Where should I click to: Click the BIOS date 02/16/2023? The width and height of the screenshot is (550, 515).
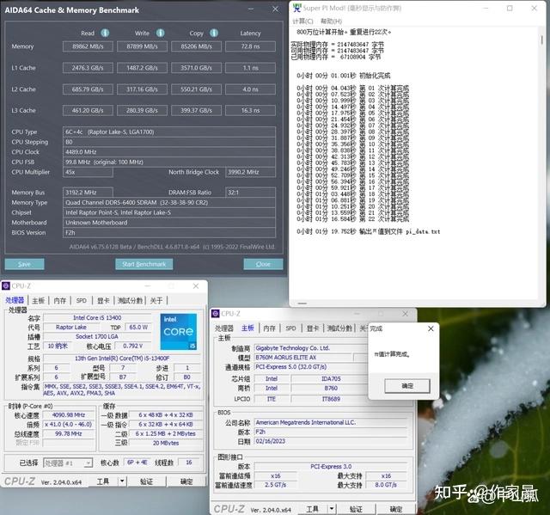[330, 441]
